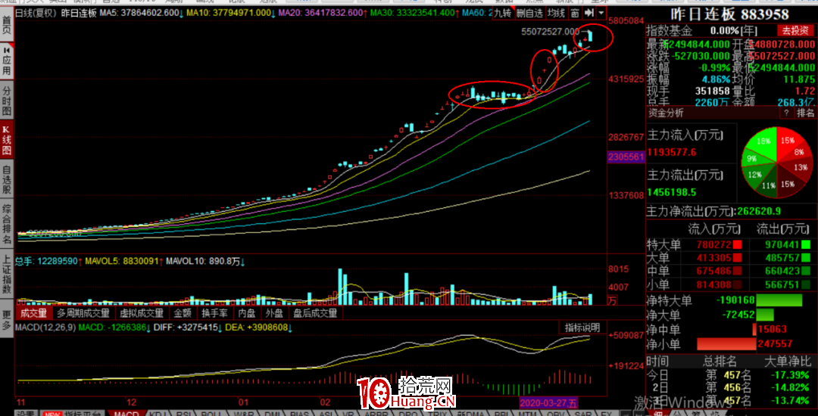The height and width of the screenshot is (416, 818).
Task: Open the 首页 sidebar tab
Action: 6,24
